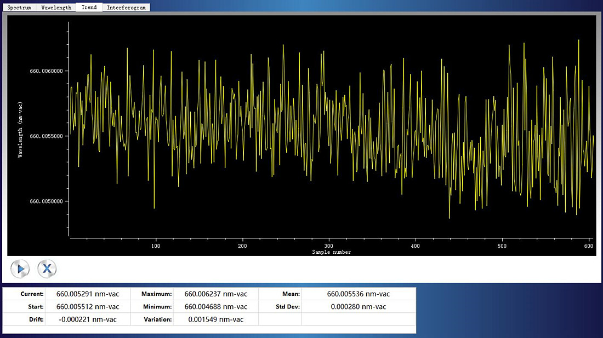
Task: Click the 660.0055000 y-axis tick label
Action: pyautogui.click(x=46, y=136)
